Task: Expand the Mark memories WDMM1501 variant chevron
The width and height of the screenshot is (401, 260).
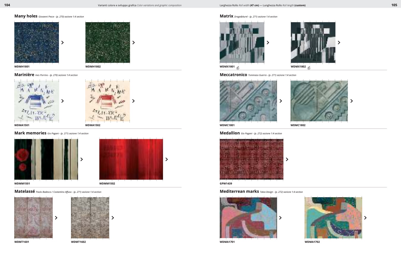Action: tap(82, 159)
